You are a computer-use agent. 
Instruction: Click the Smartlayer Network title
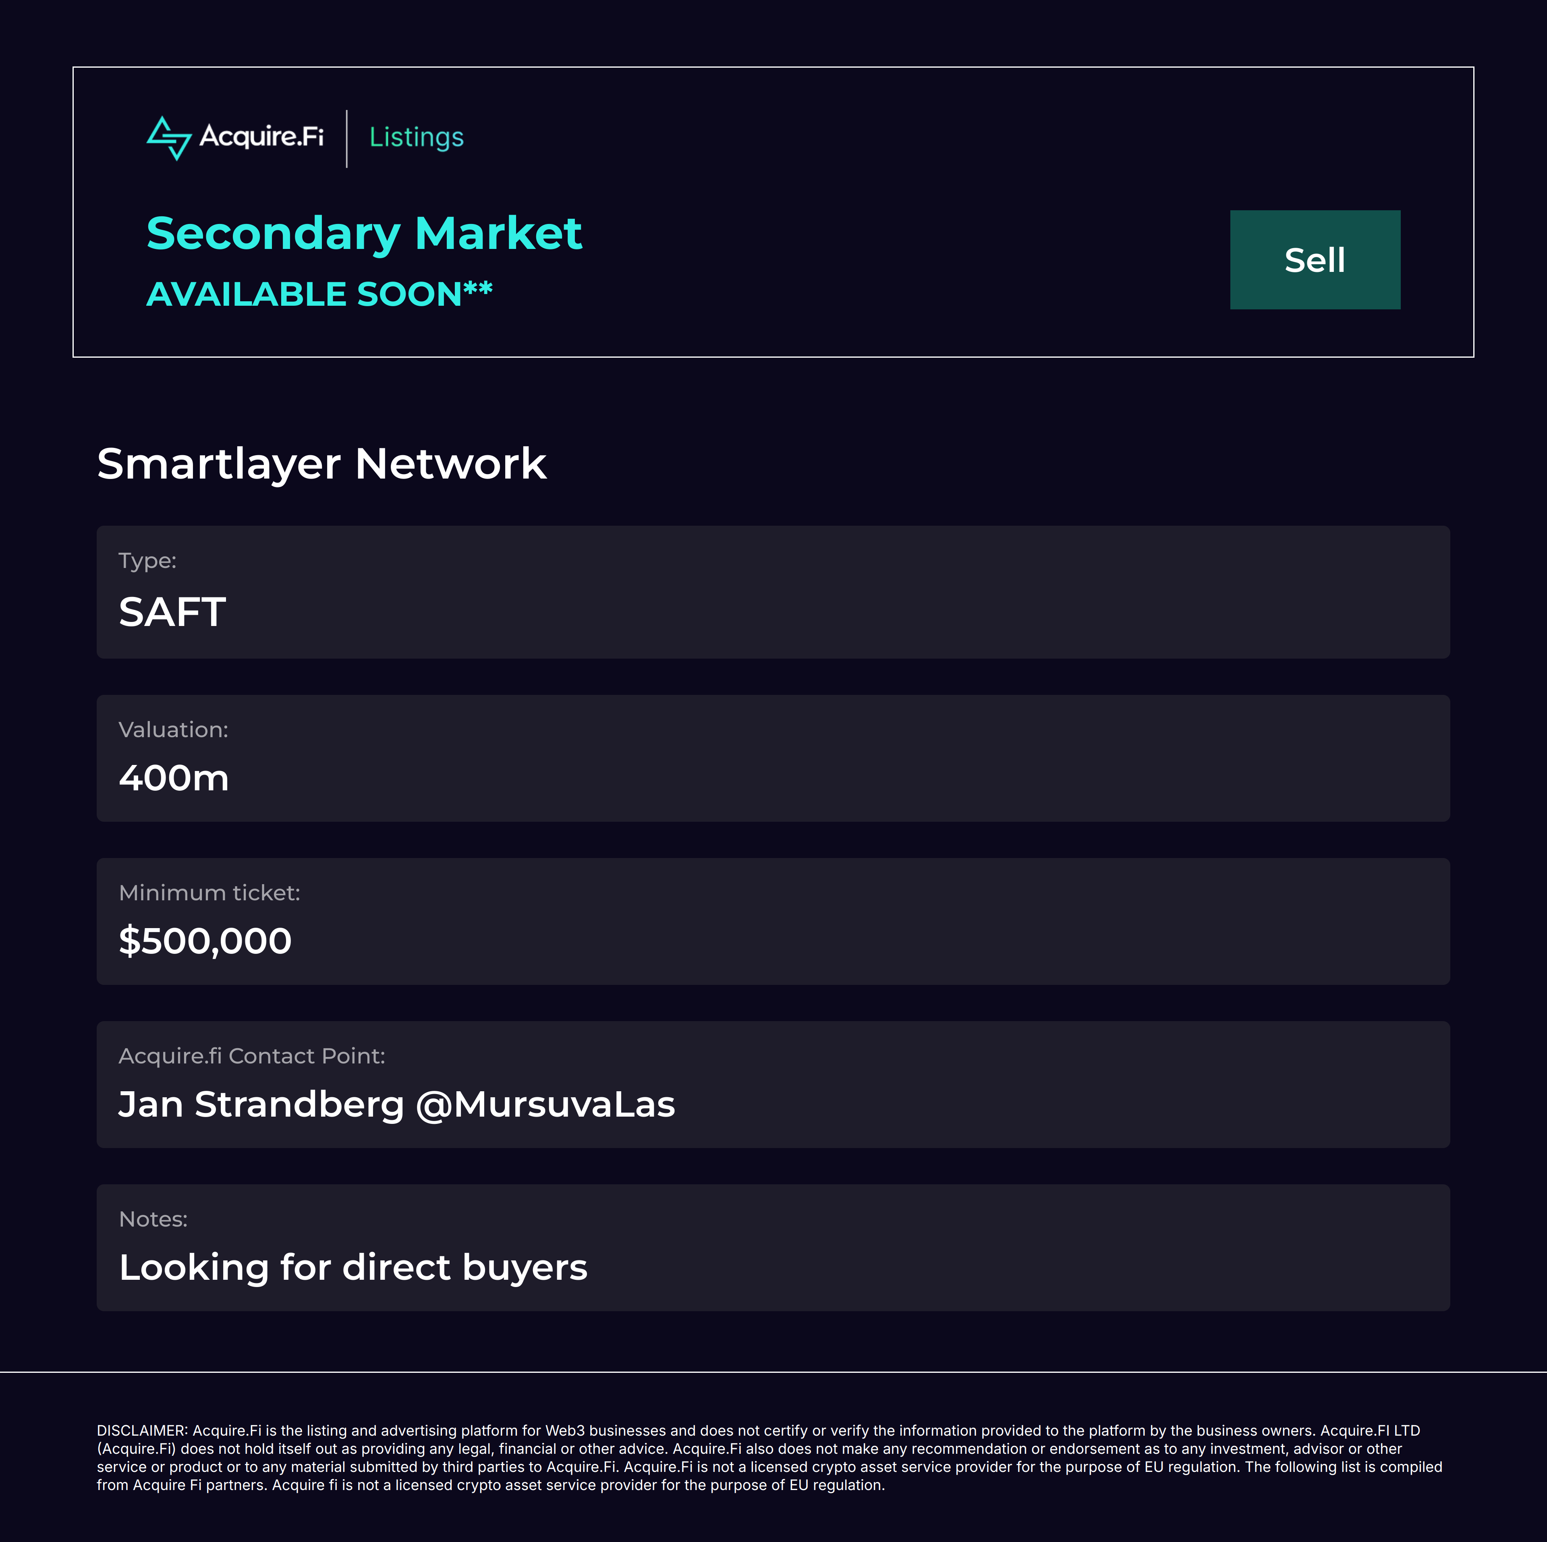click(x=321, y=464)
